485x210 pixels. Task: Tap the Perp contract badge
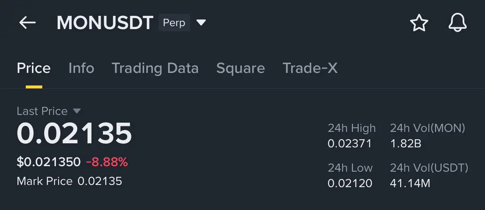(x=174, y=23)
